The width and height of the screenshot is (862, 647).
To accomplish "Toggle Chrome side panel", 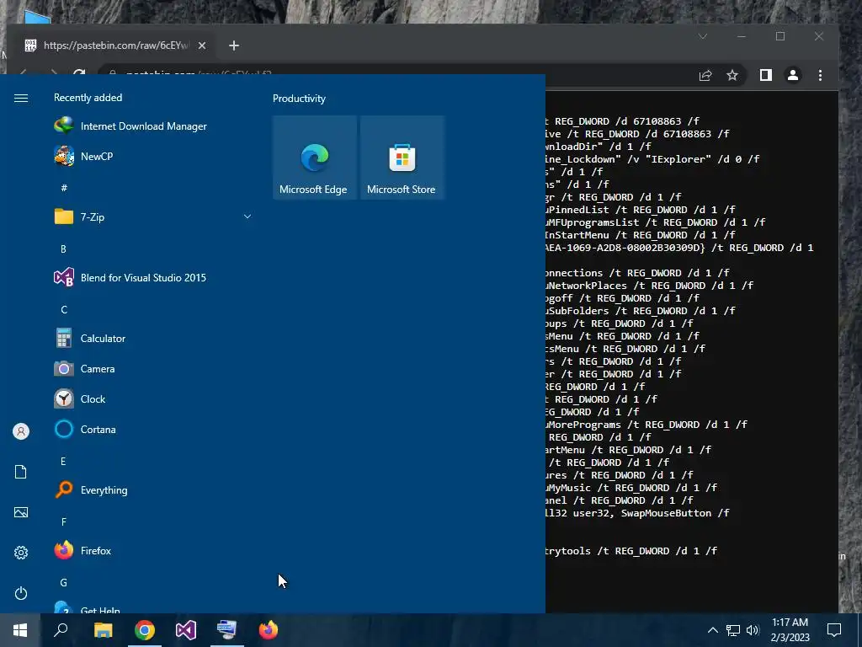I will coord(766,75).
